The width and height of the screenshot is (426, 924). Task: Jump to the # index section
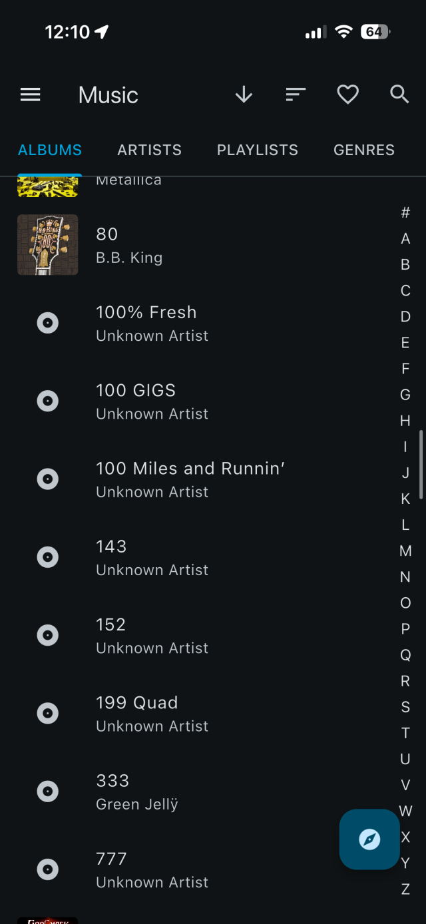point(405,213)
